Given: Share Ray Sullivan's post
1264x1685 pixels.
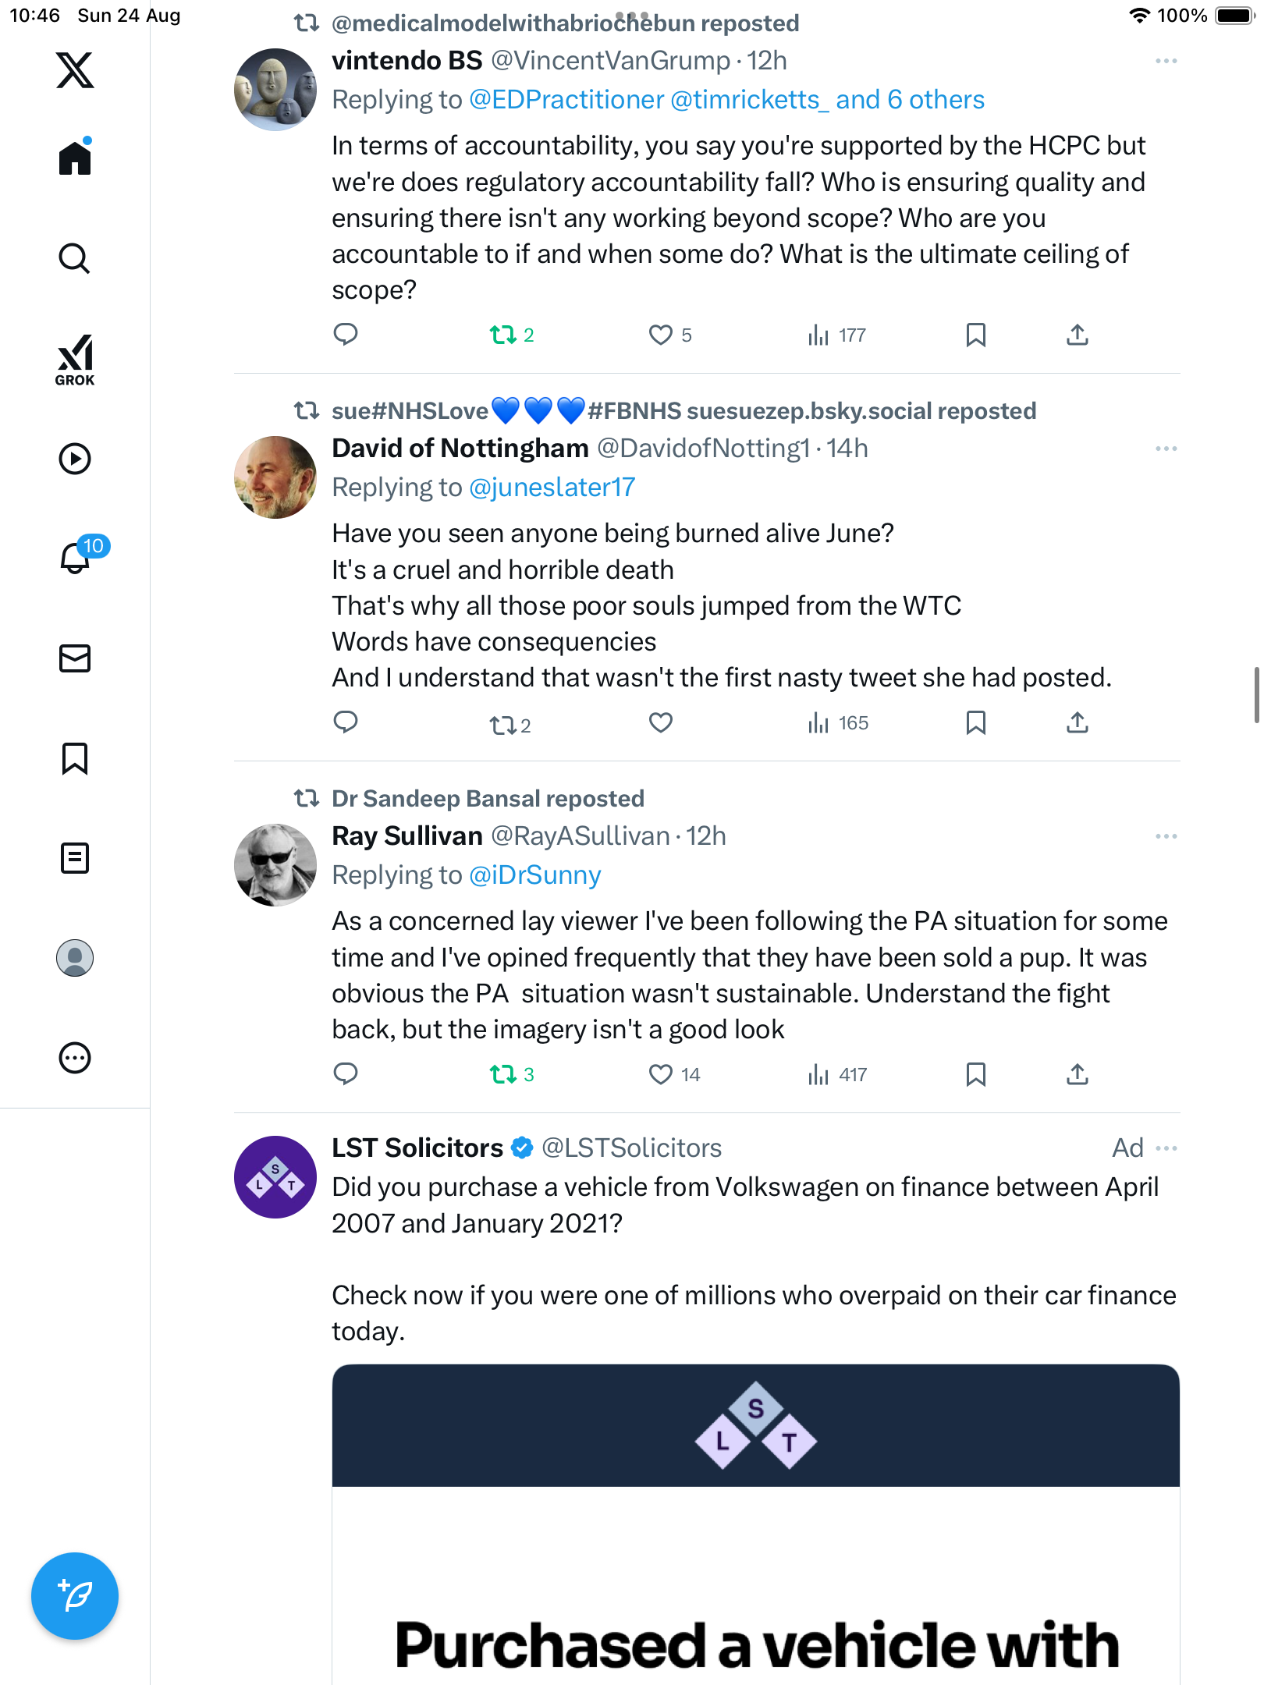Looking at the screenshot, I should 1077,1074.
